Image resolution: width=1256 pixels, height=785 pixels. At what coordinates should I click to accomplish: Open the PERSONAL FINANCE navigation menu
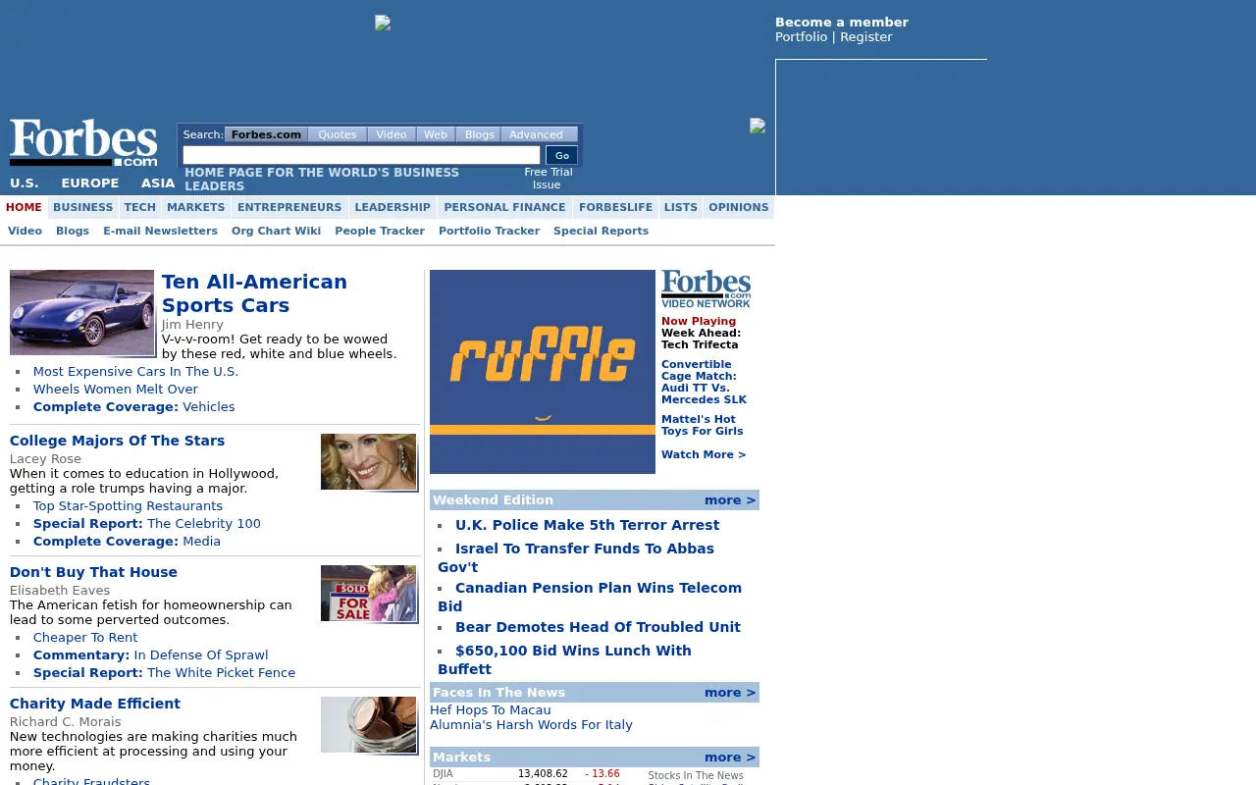pyautogui.click(x=504, y=207)
